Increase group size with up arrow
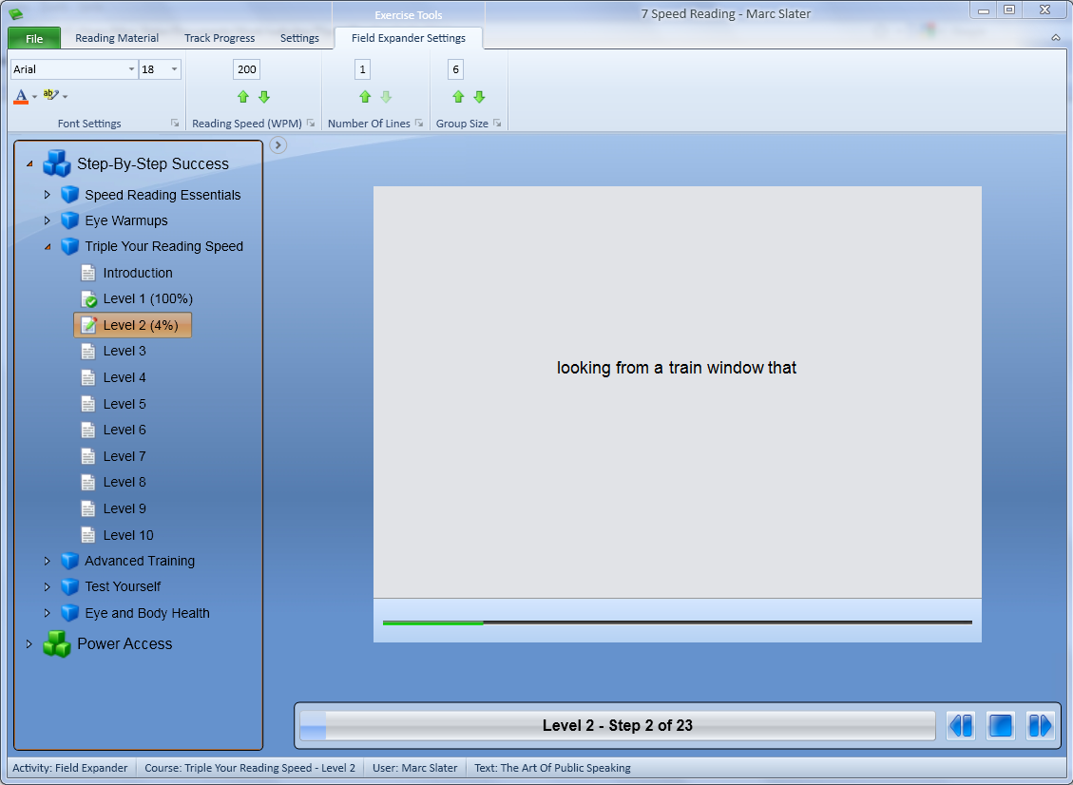 pyautogui.click(x=458, y=97)
